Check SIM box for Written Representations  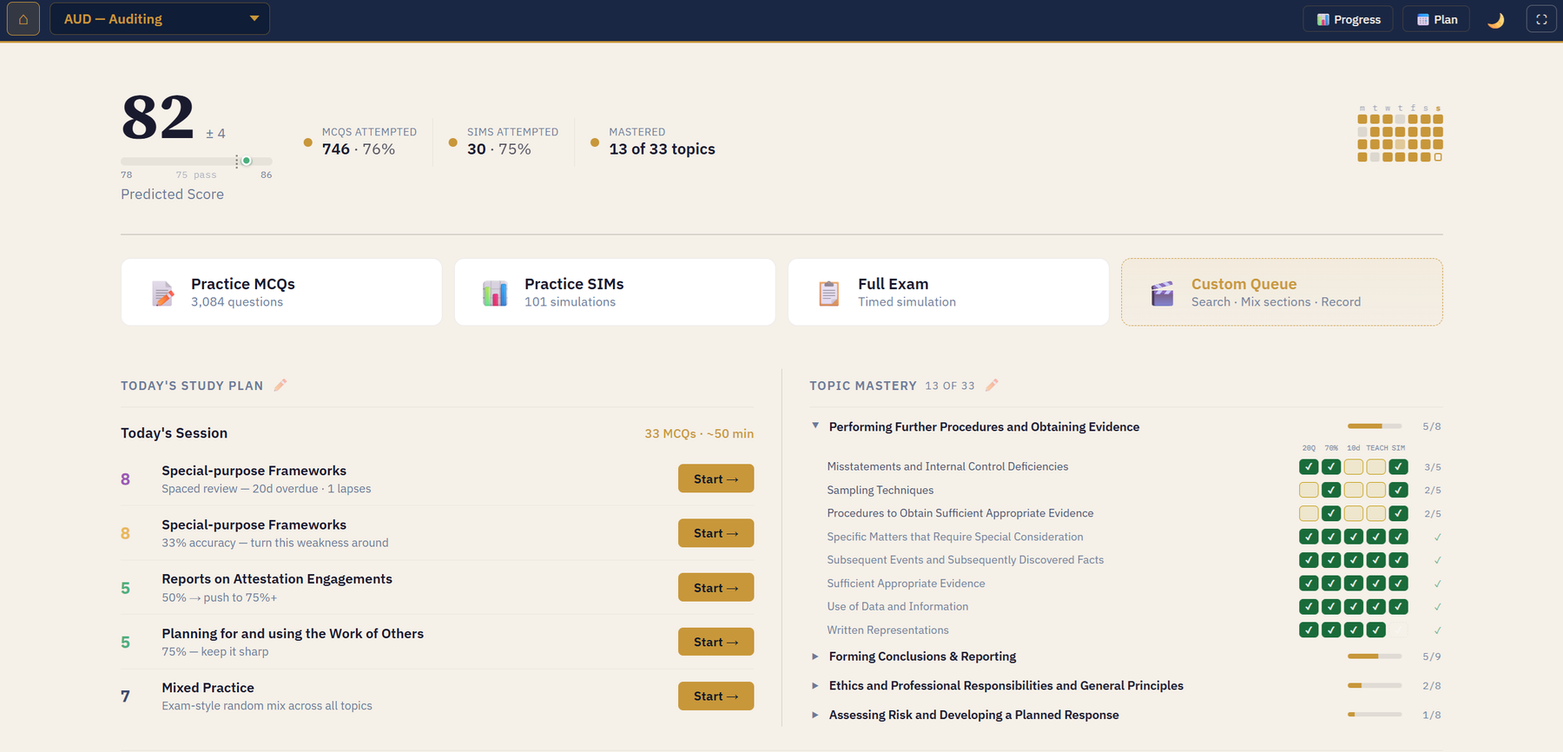pyautogui.click(x=1398, y=630)
